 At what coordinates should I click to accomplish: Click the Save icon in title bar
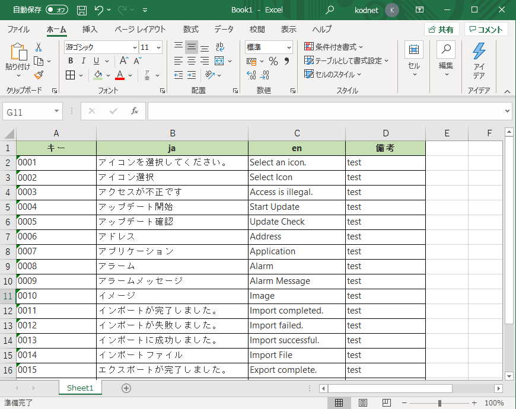tap(82, 10)
